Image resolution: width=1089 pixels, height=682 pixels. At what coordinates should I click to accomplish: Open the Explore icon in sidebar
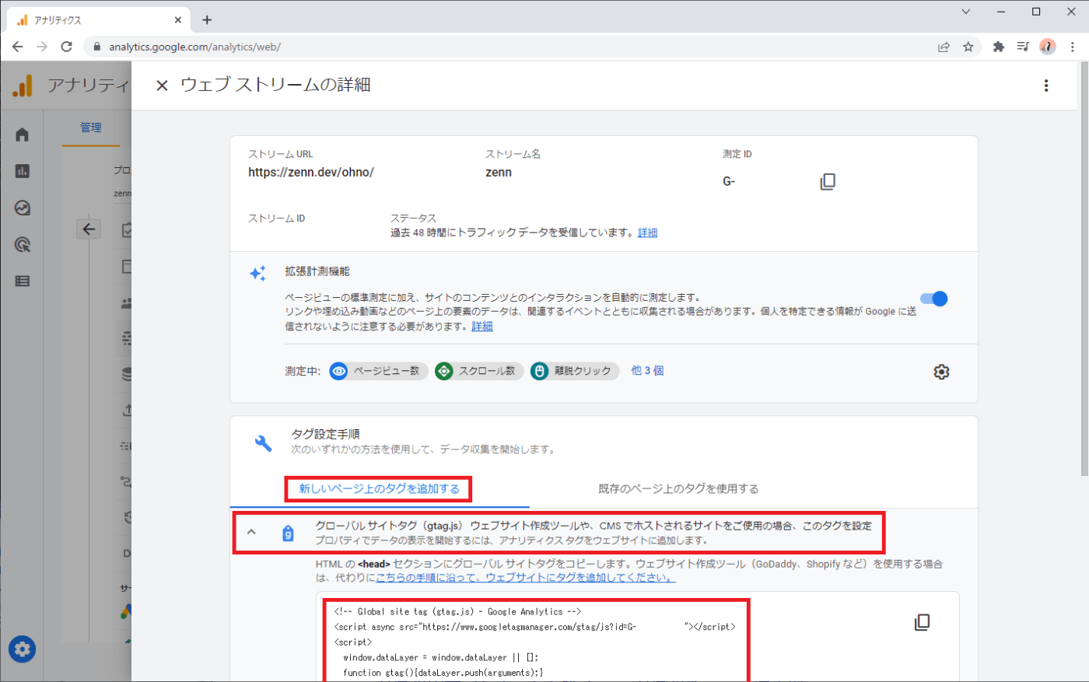click(x=22, y=208)
